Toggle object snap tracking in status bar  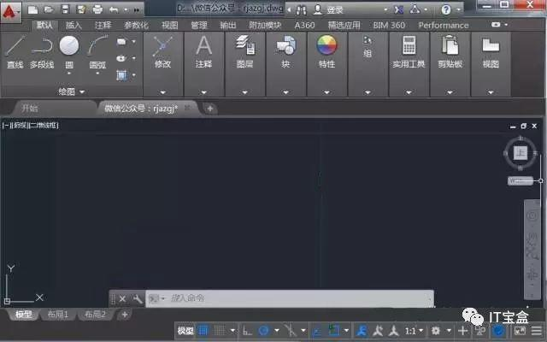317,330
